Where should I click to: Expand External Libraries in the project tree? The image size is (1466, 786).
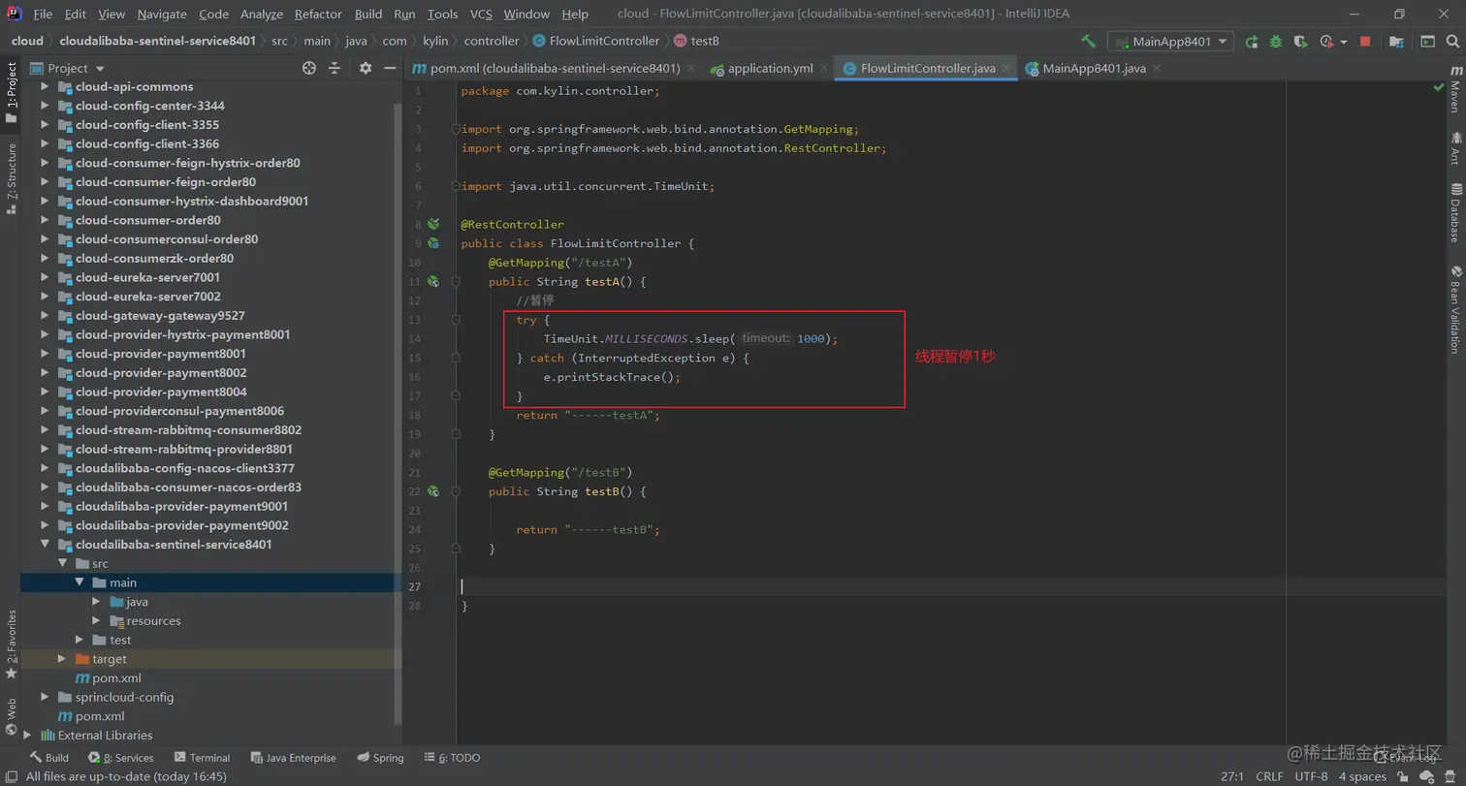27,736
